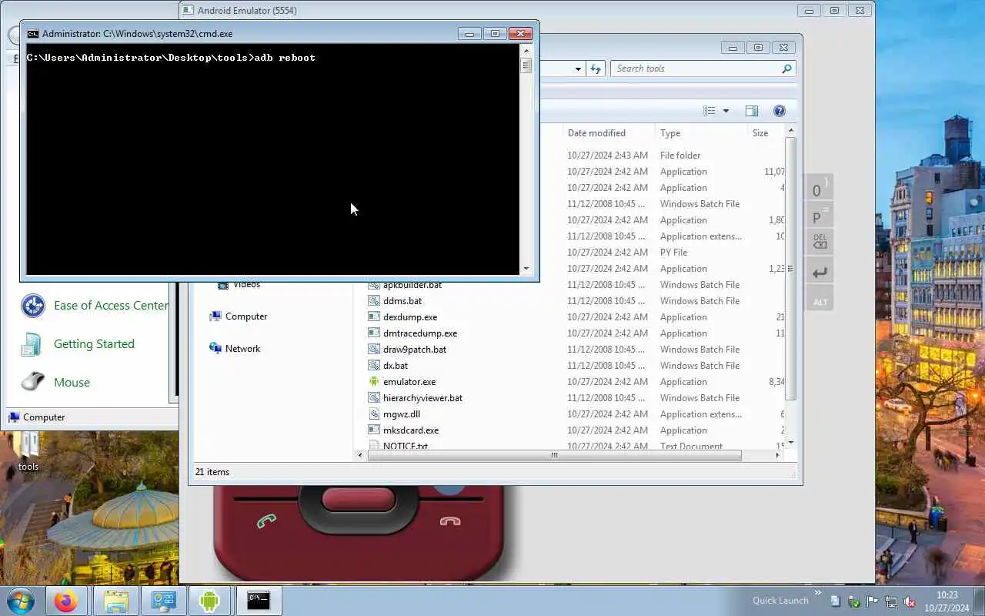The width and height of the screenshot is (985, 616).
Task: Tap the emulator DEL backspace key
Action: pyautogui.click(x=820, y=243)
